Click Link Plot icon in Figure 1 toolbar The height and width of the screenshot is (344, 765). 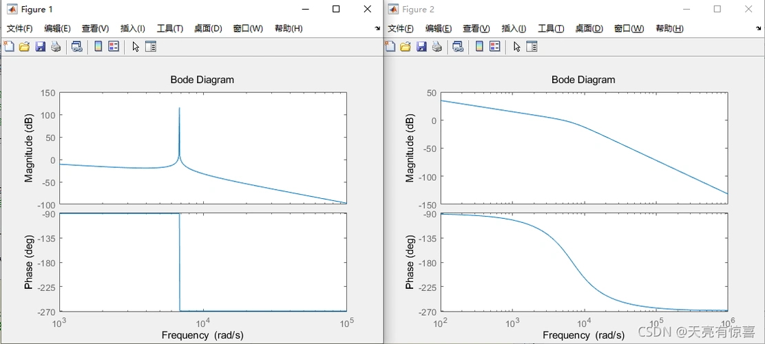[76, 47]
